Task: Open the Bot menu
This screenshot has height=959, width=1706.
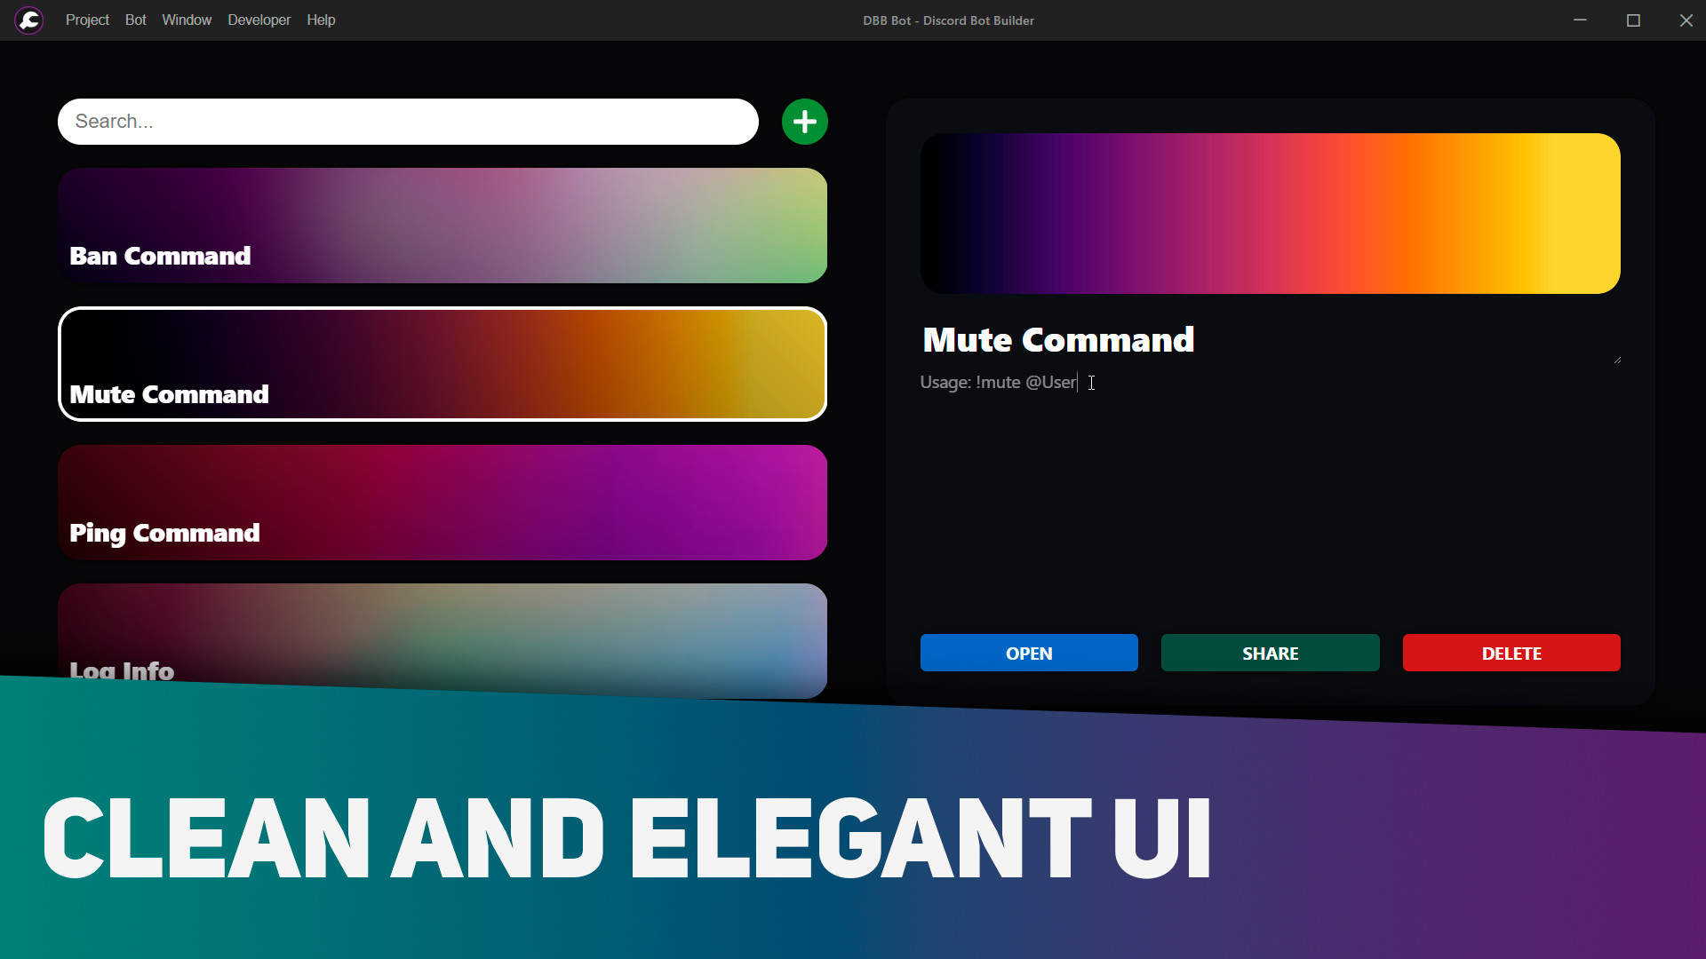Action: [x=133, y=20]
